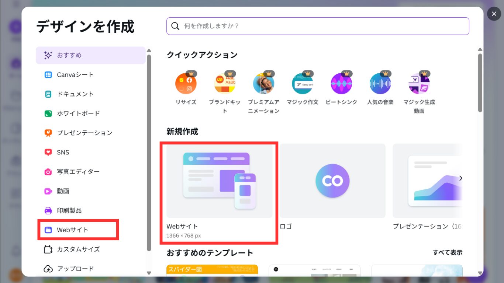Create a new ロゴ design thumbnail
The height and width of the screenshot is (283, 504).
(332, 181)
